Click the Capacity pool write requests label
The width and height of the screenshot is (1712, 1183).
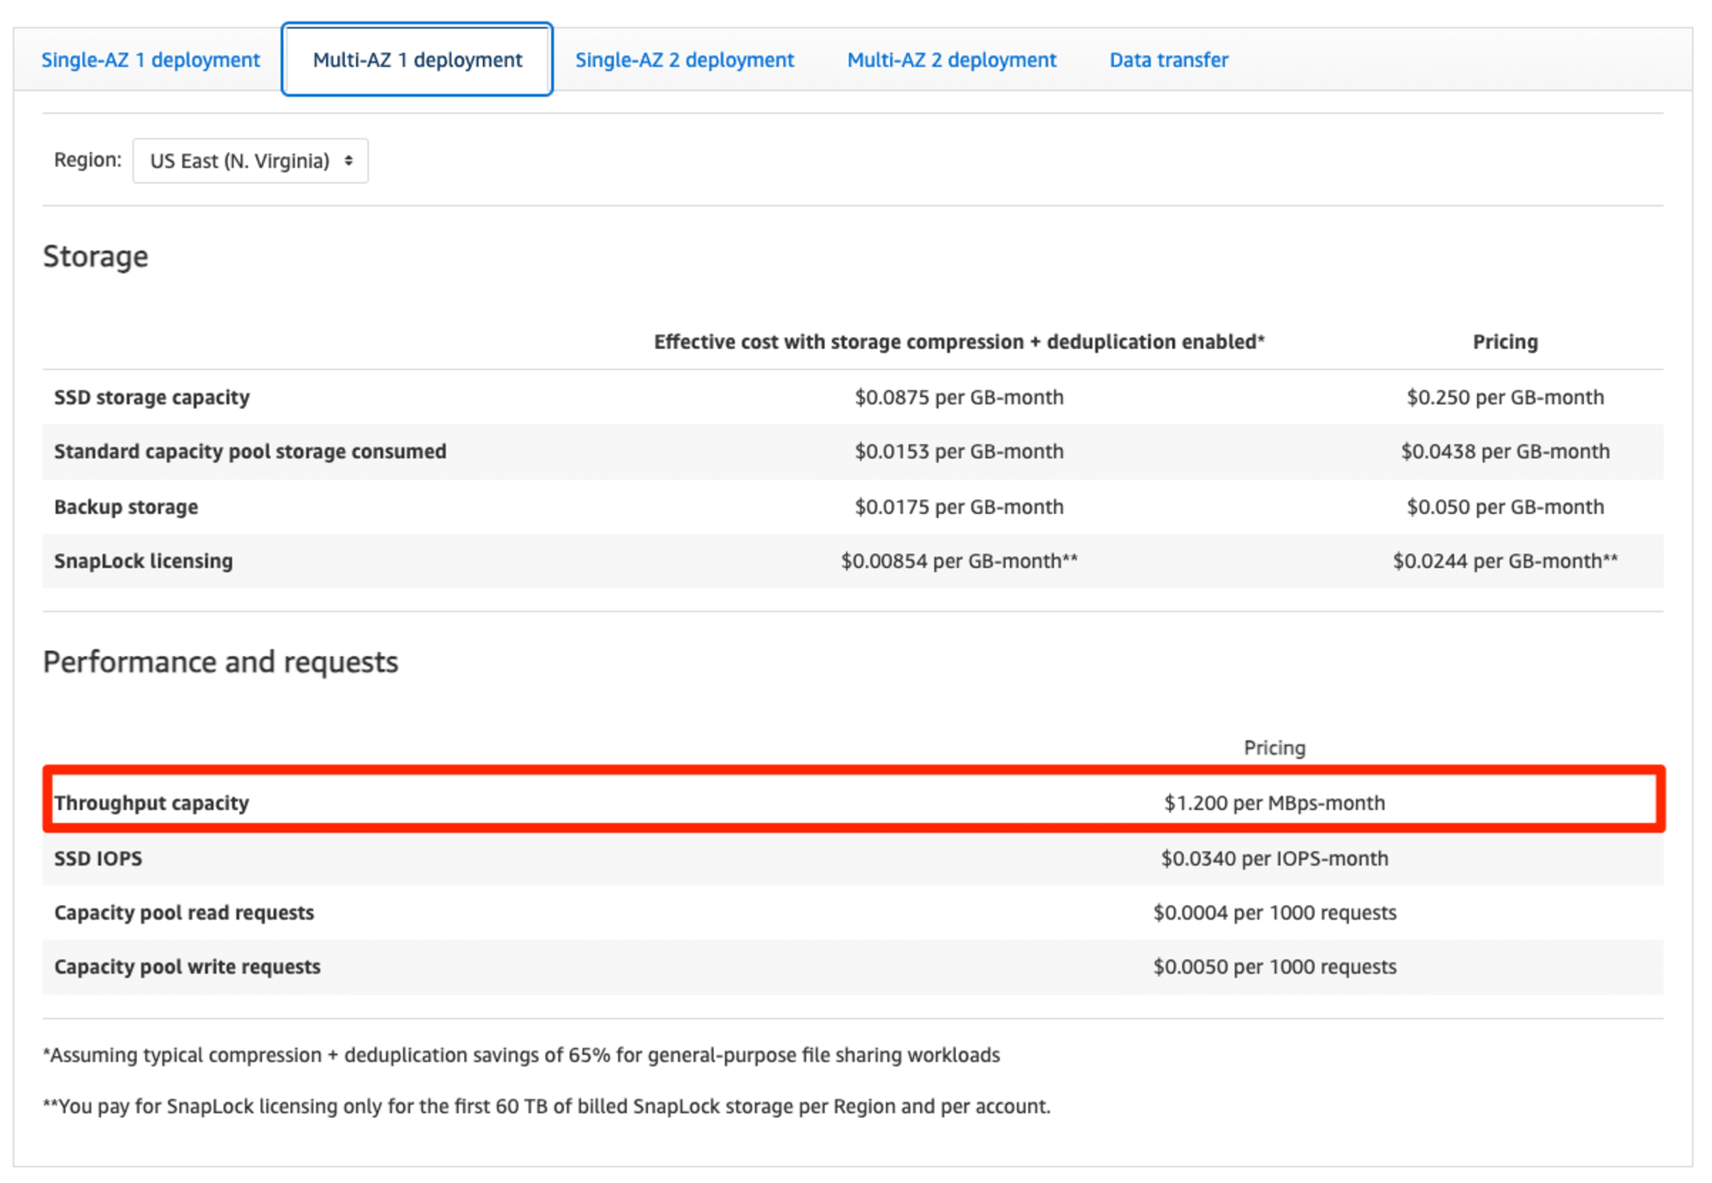(187, 967)
